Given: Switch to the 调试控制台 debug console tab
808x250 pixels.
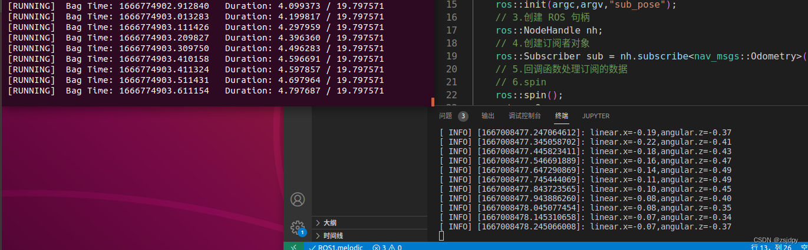Looking at the screenshot, I should point(525,116).
